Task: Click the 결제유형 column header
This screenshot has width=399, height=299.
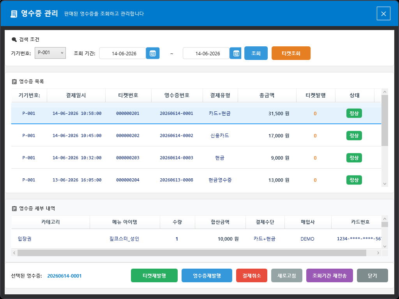Action: click(220, 95)
